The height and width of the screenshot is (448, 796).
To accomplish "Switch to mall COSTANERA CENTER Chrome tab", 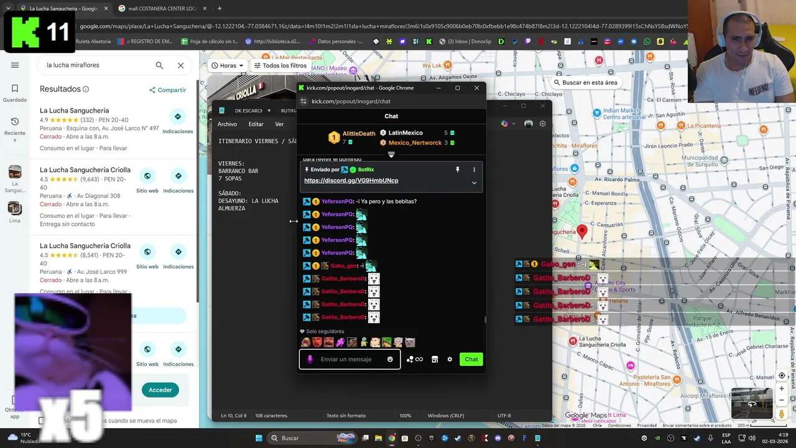I will 164,9.
